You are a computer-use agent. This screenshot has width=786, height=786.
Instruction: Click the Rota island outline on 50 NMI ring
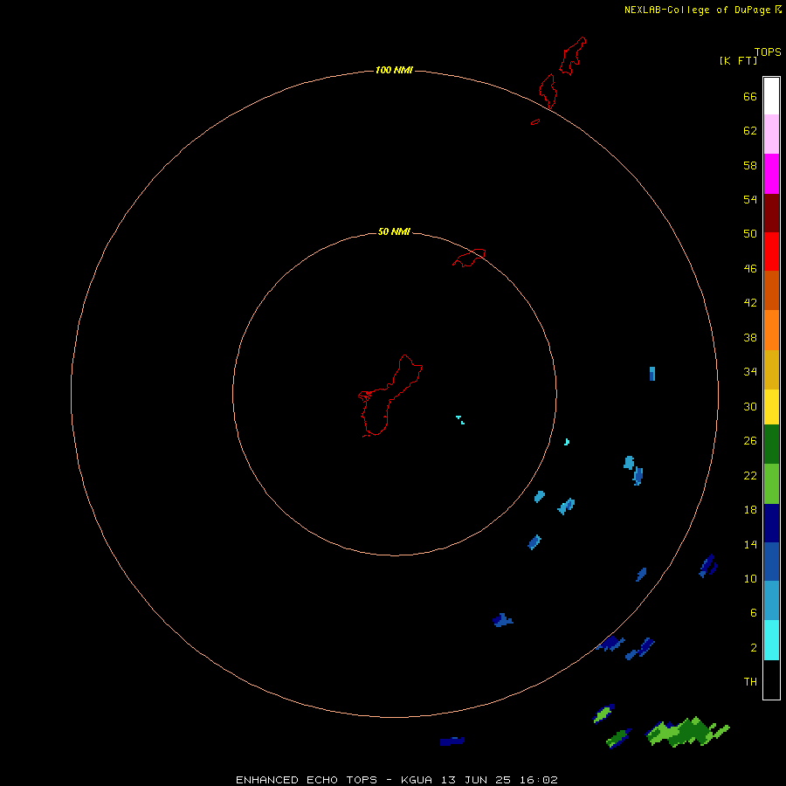click(469, 258)
